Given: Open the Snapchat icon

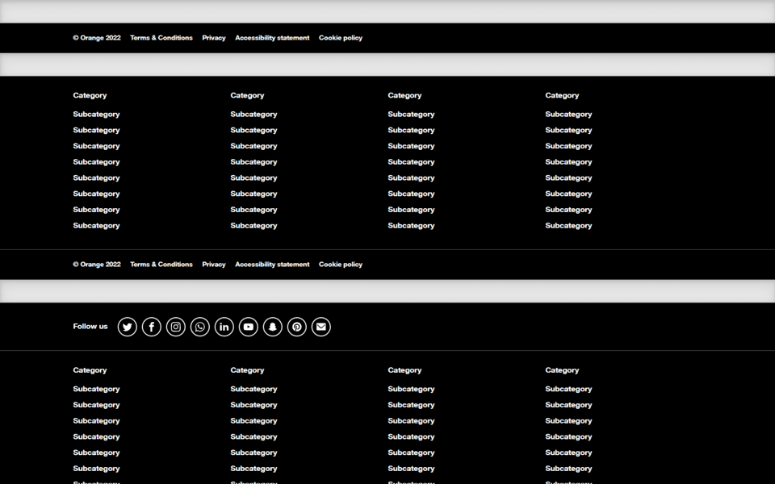Looking at the screenshot, I should click(x=272, y=327).
